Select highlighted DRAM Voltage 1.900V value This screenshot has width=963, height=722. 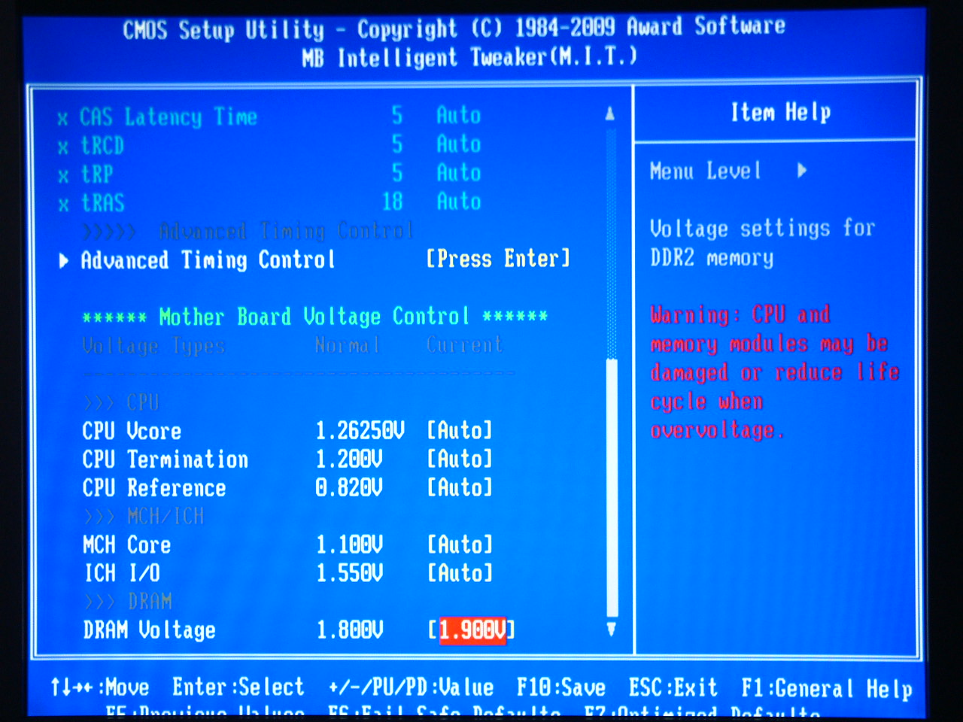pos(472,629)
